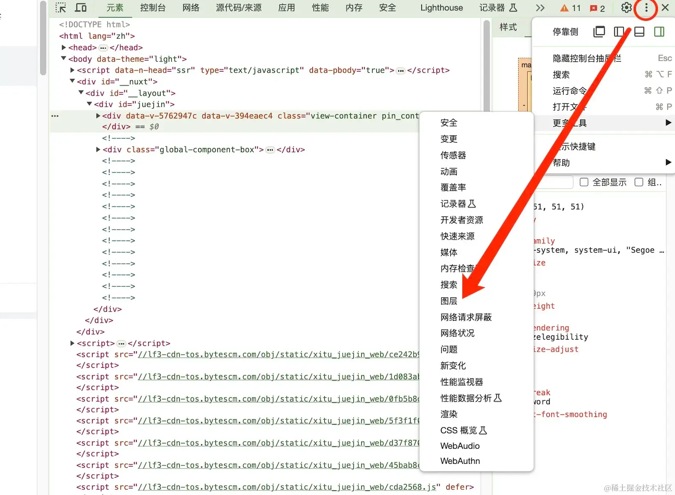This screenshot has height=495, width=675.
Task: Open the ce242b script source link
Action: pyautogui.click(x=279, y=355)
